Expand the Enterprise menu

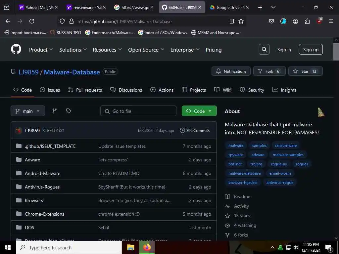(x=185, y=50)
